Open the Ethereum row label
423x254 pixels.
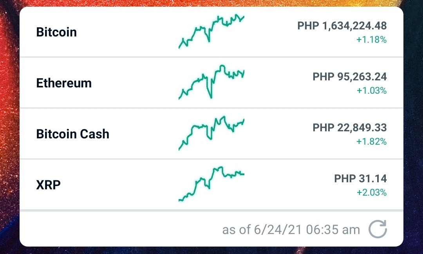[x=64, y=83]
